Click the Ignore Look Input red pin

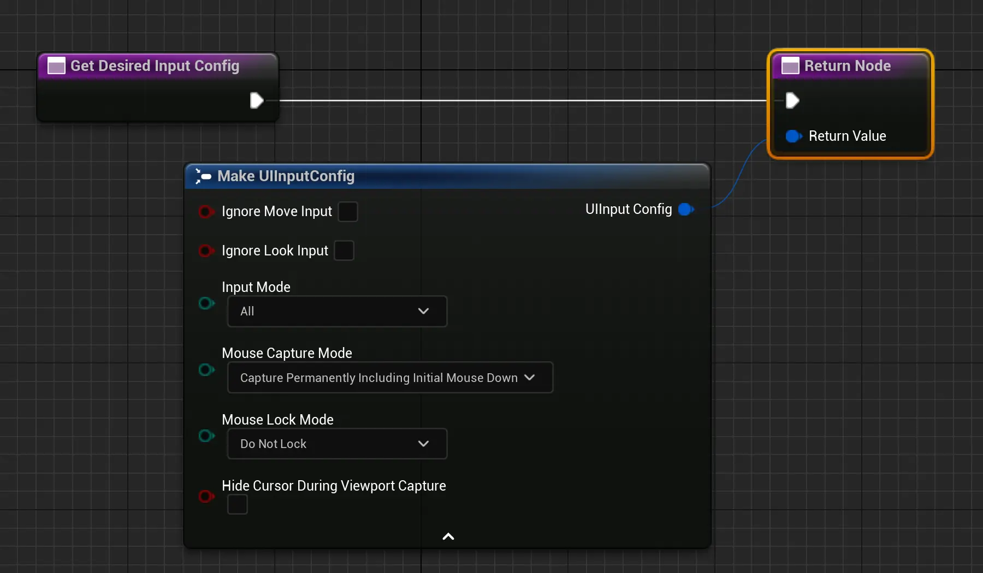click(x=206, y=251)
